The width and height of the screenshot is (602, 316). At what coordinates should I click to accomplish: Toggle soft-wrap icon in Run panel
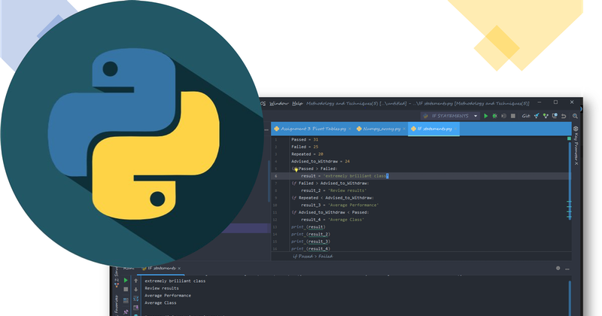tap(135, 299)
